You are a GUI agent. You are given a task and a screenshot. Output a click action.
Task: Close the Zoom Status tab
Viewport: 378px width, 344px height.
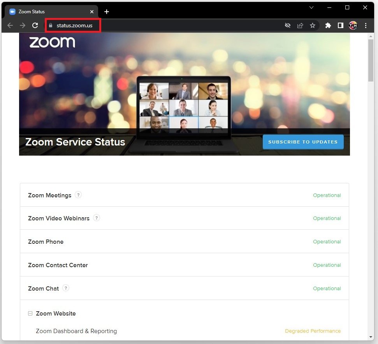[92, 12]
